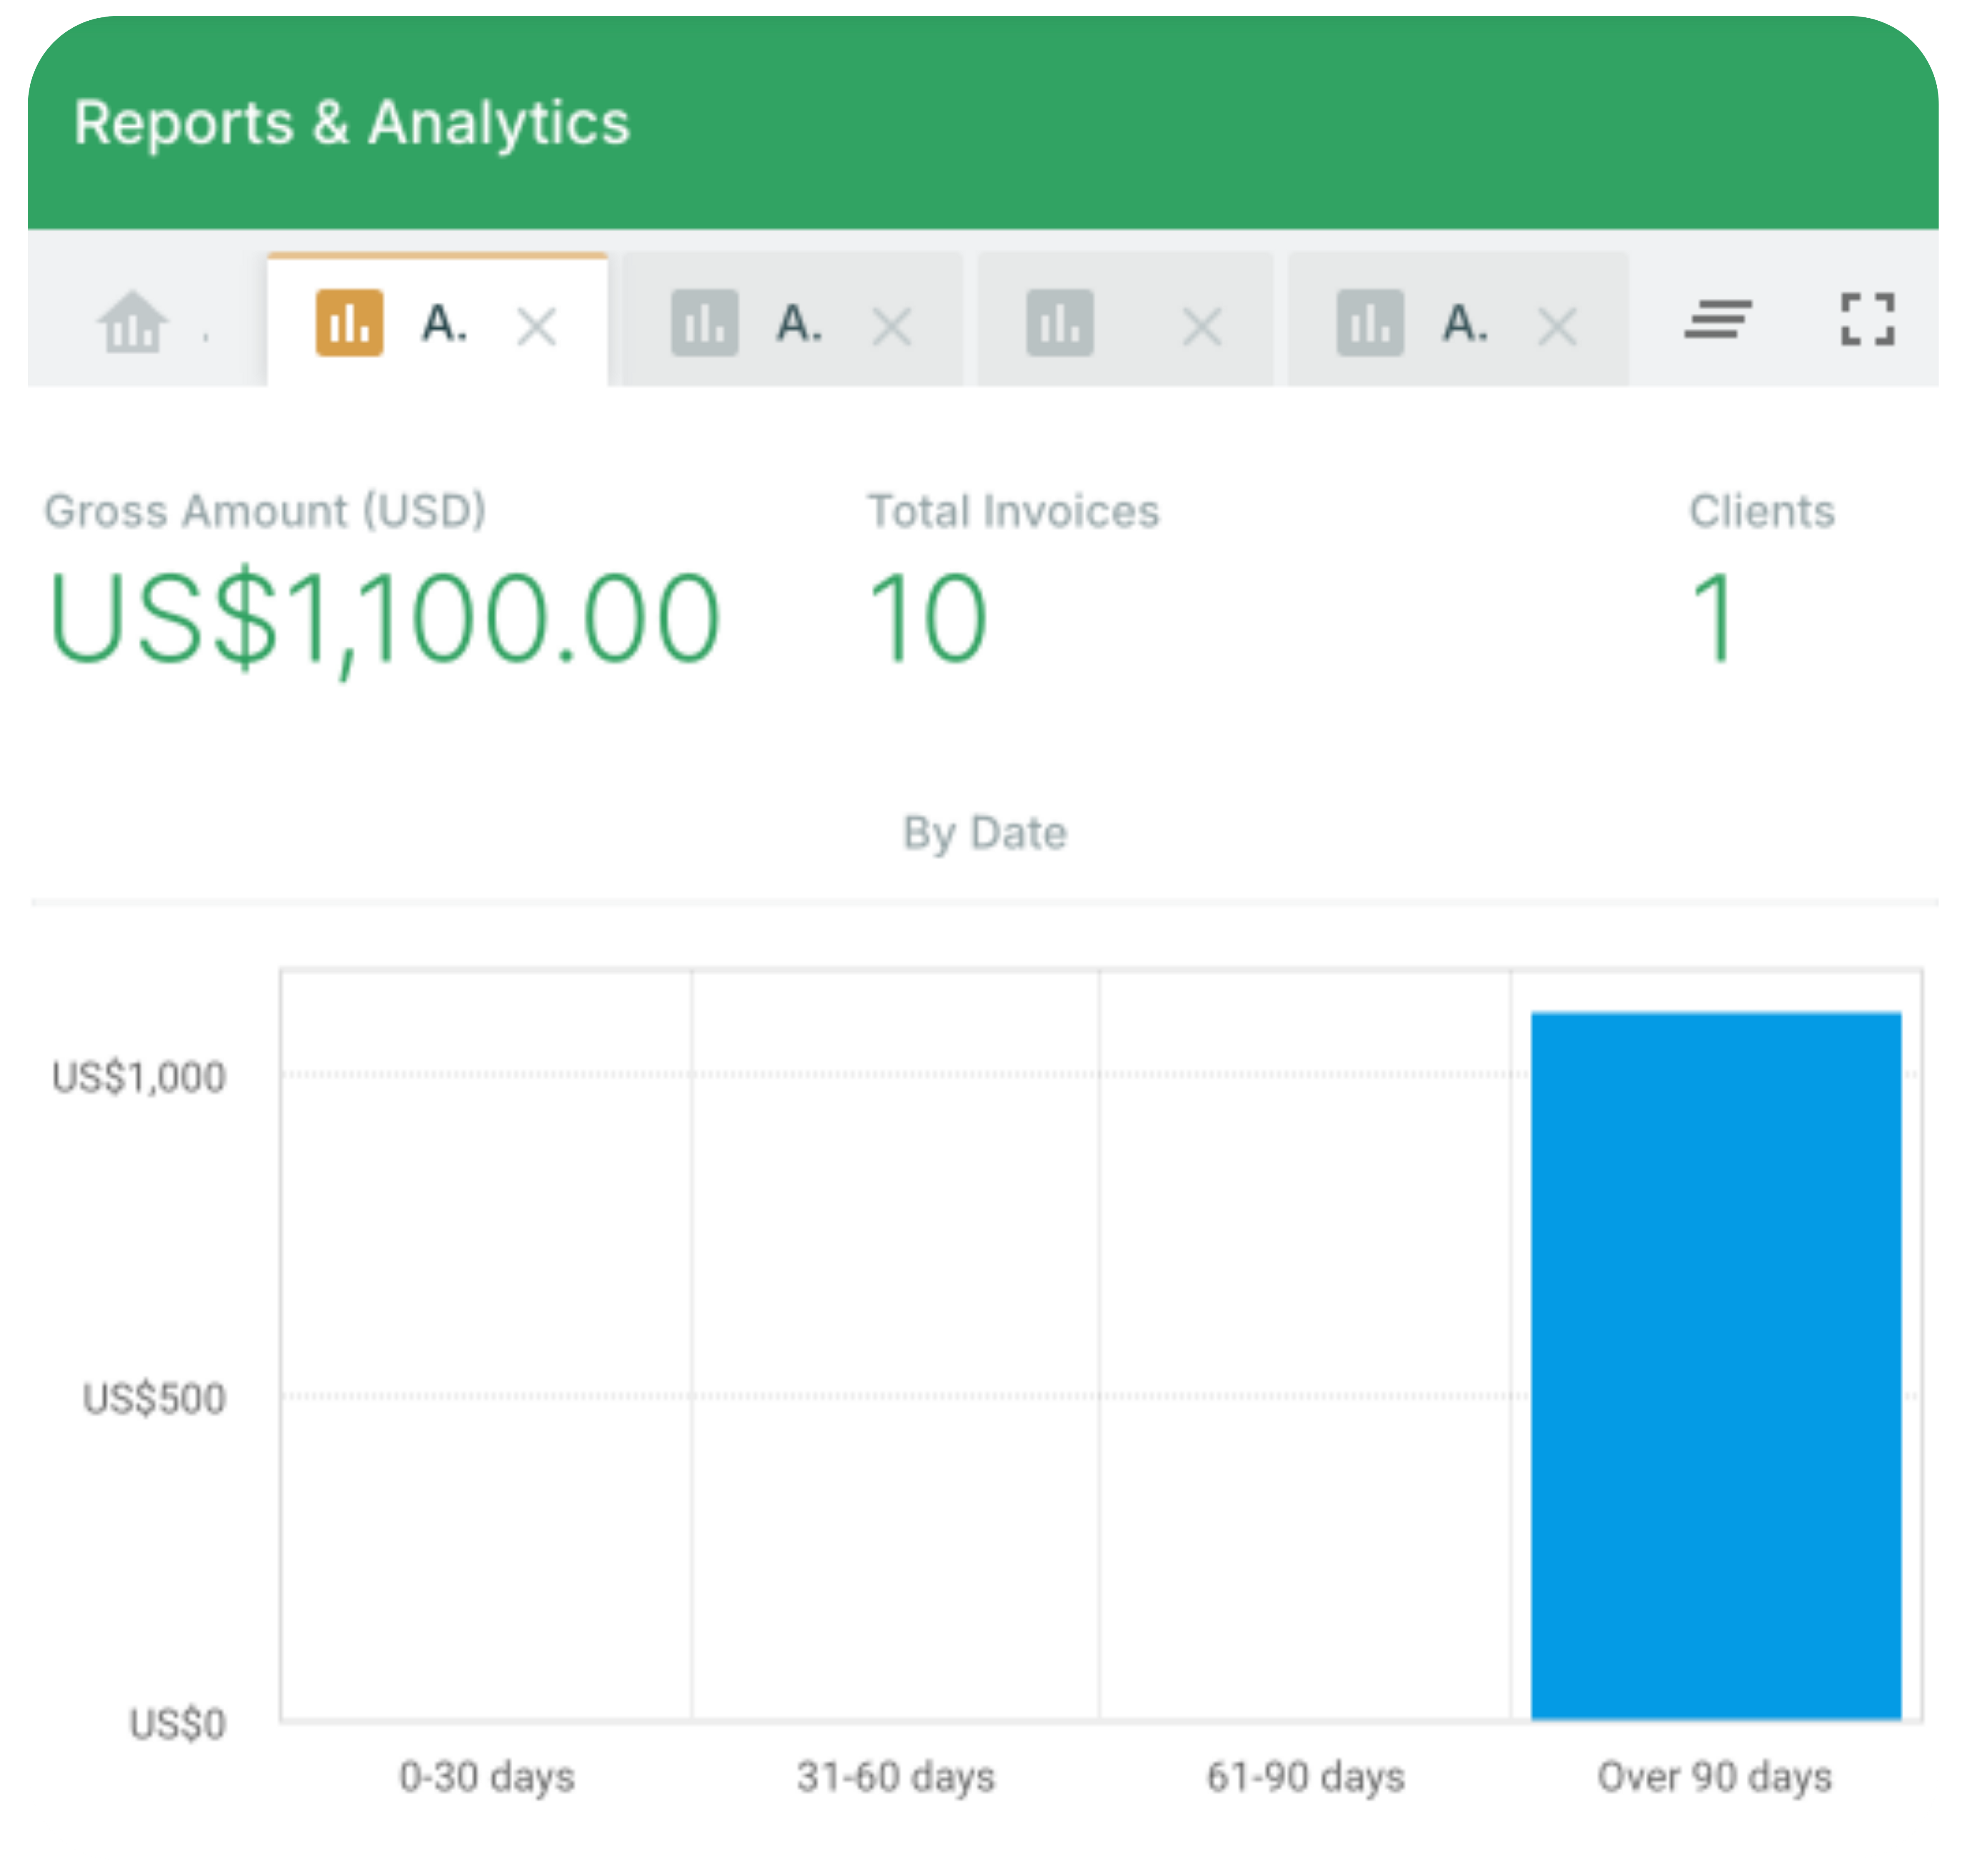The width and height of the screenshot is (1967, 1876).
Task: Click the second tab's gray chart icon
Action: [705, 323]
